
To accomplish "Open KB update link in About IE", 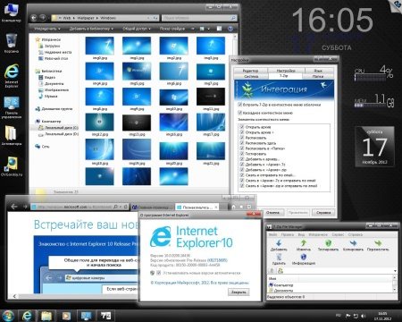I will tap(217, 260).
